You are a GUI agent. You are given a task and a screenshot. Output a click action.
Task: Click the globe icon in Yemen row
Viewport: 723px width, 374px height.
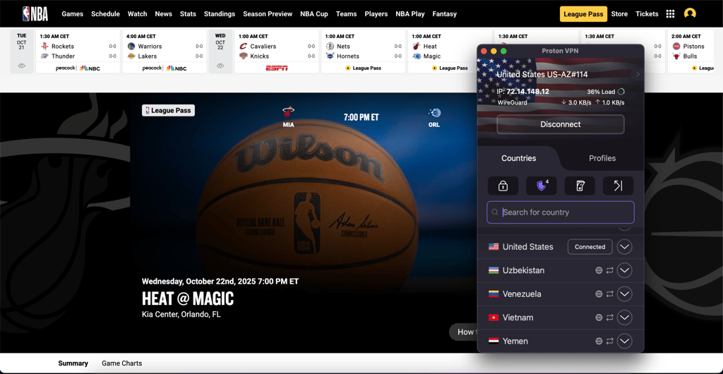pyautogui.click(x=599, y=342)
